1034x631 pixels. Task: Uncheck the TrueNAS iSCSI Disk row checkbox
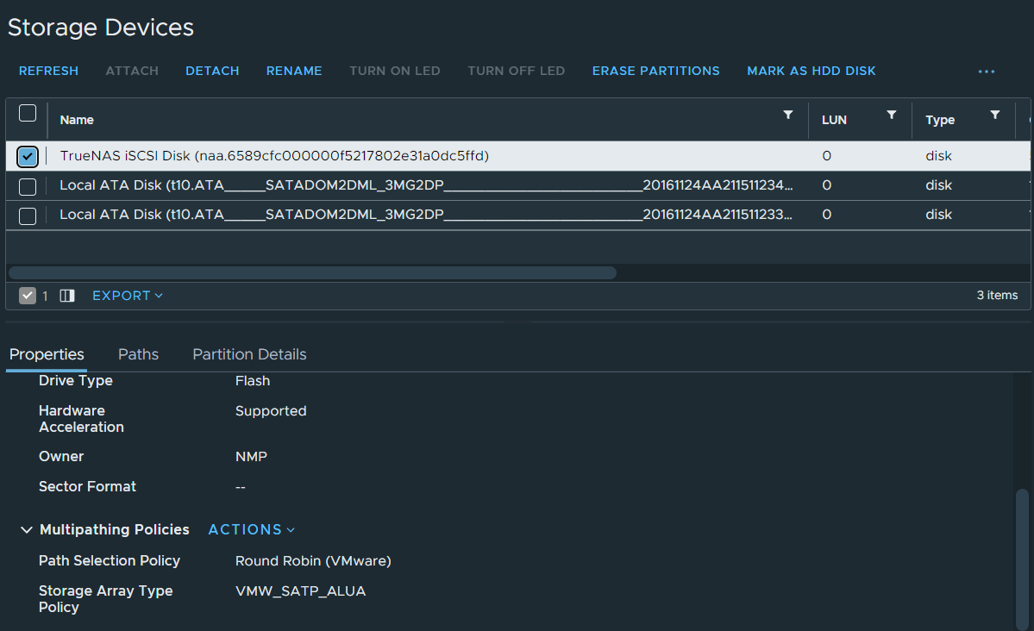pos(28,156)
